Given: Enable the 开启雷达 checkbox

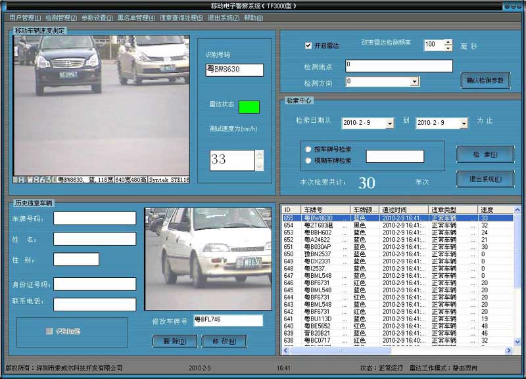Looking at the screenshot, I should pyautogui.click(x=308, y=45).
